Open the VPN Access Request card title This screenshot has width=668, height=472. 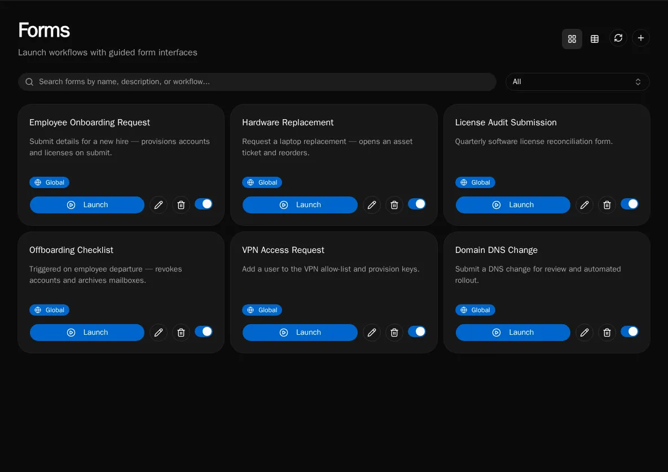coord(283,250)
